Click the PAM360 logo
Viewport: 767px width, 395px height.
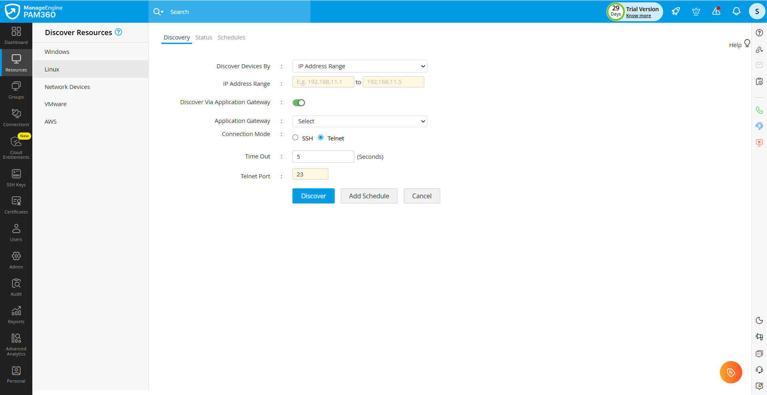point(34,12)
